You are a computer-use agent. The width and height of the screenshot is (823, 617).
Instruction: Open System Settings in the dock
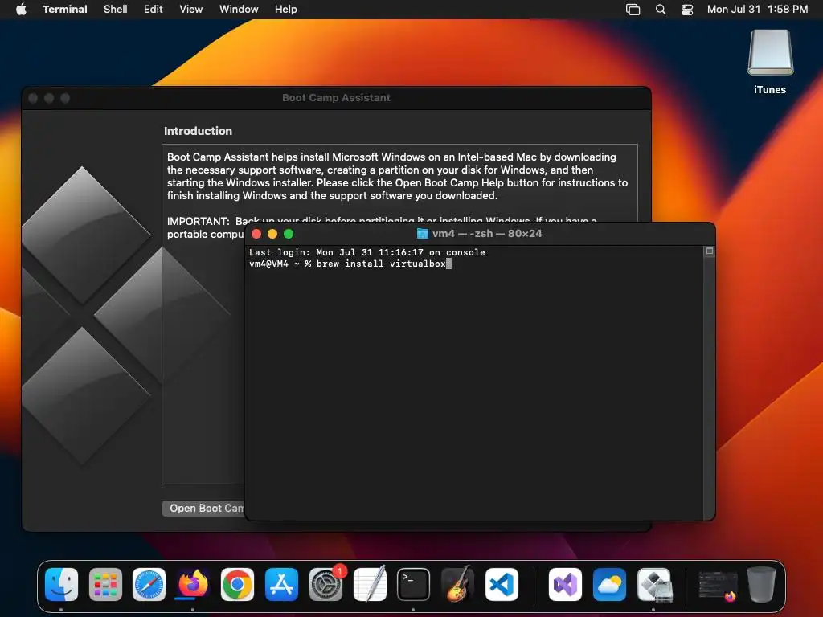pos(326,585)
